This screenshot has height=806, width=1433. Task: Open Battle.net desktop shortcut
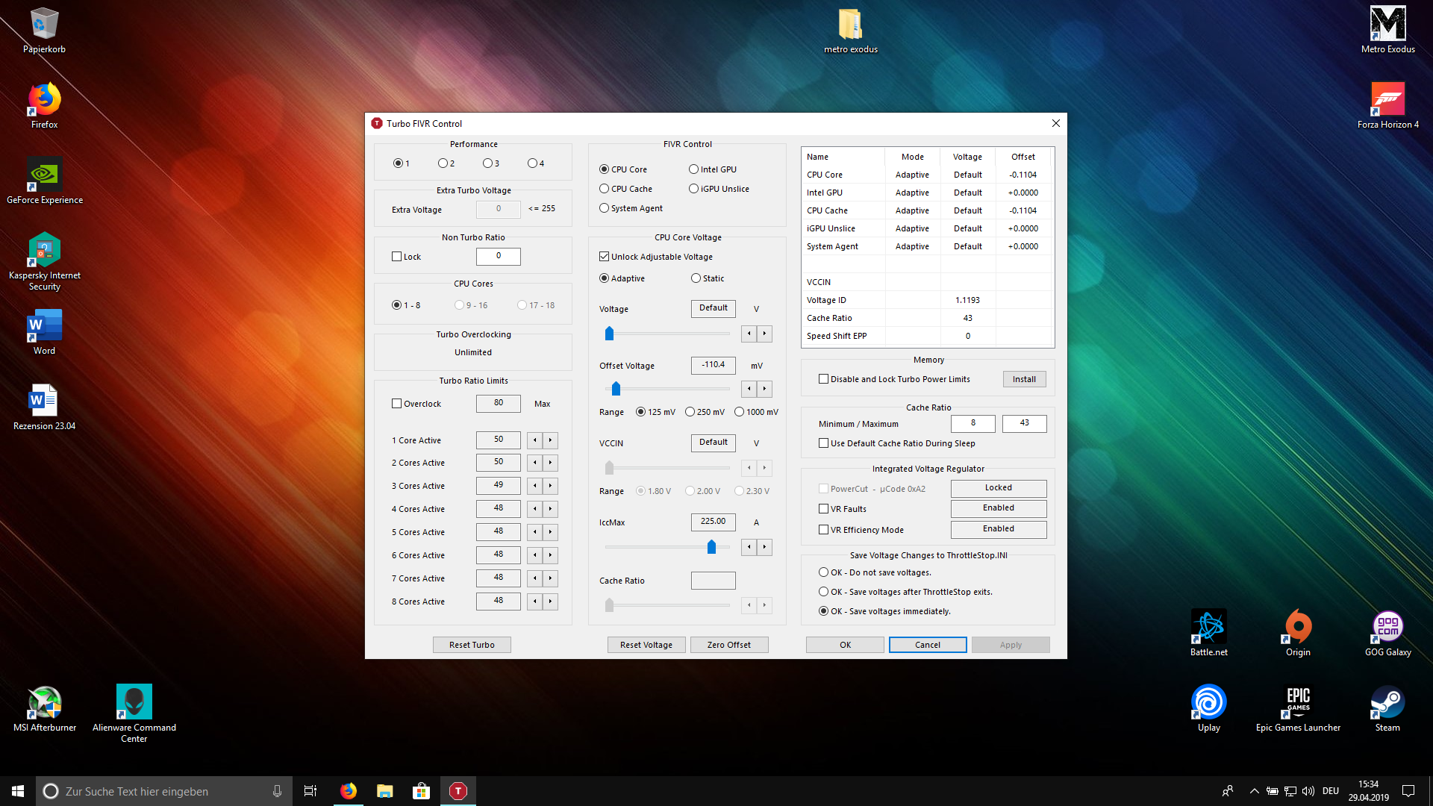[1208, 634]
